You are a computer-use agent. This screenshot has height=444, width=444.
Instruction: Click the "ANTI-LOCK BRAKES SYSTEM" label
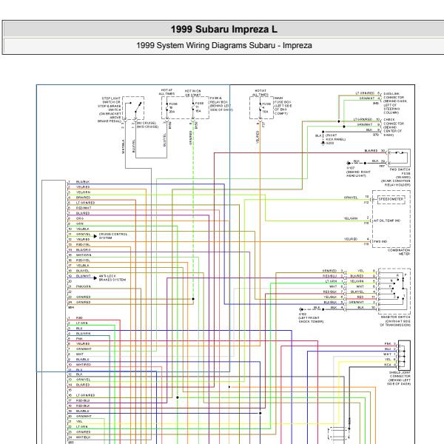click(x=112, y=277)
